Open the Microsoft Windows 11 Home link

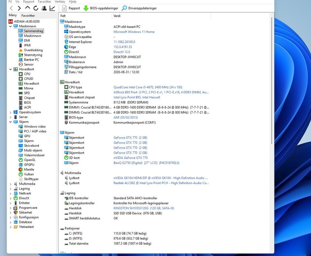134,32
